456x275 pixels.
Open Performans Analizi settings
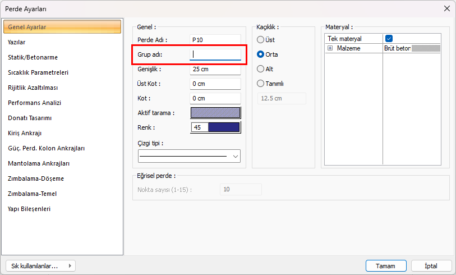click(34, 103)
